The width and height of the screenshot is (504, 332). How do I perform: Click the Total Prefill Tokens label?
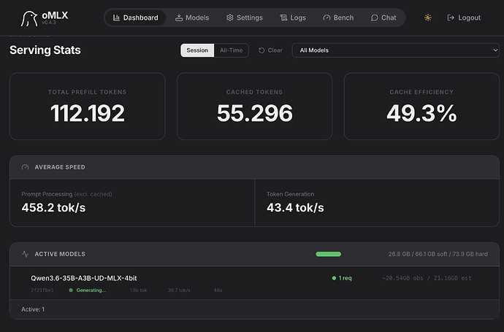point(88,92)
